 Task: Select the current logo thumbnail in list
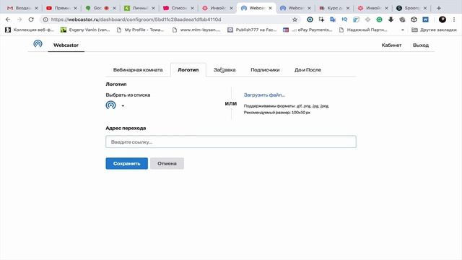click(x=110, y=105)
